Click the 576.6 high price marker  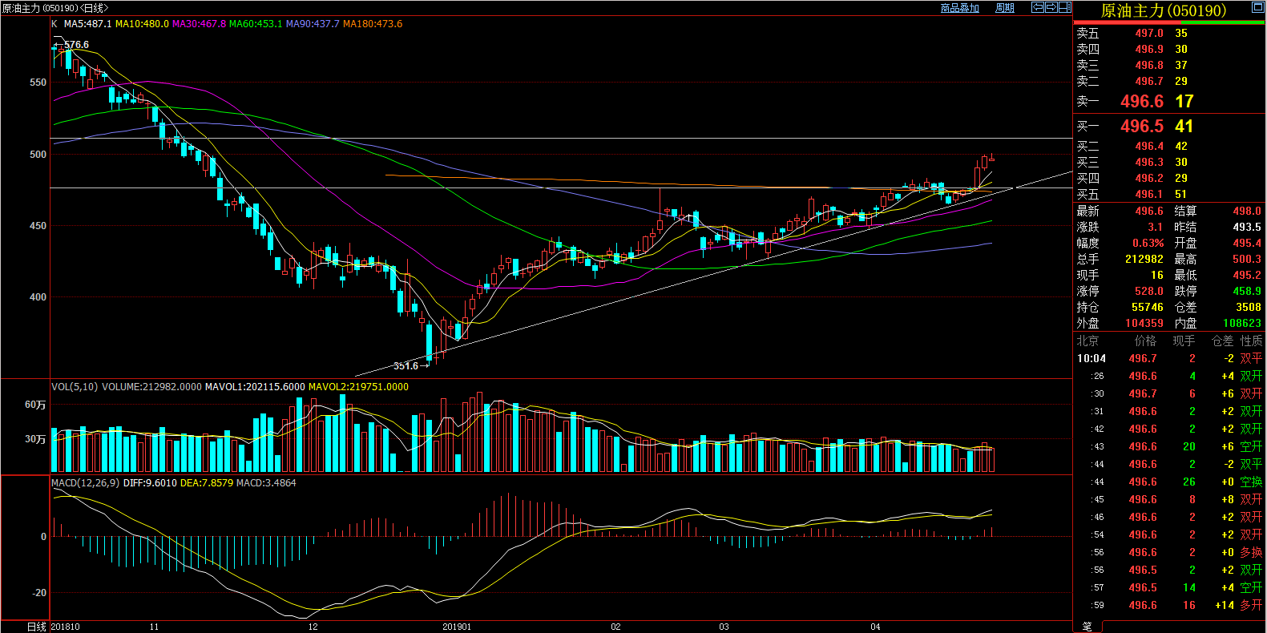click(76, 45)
